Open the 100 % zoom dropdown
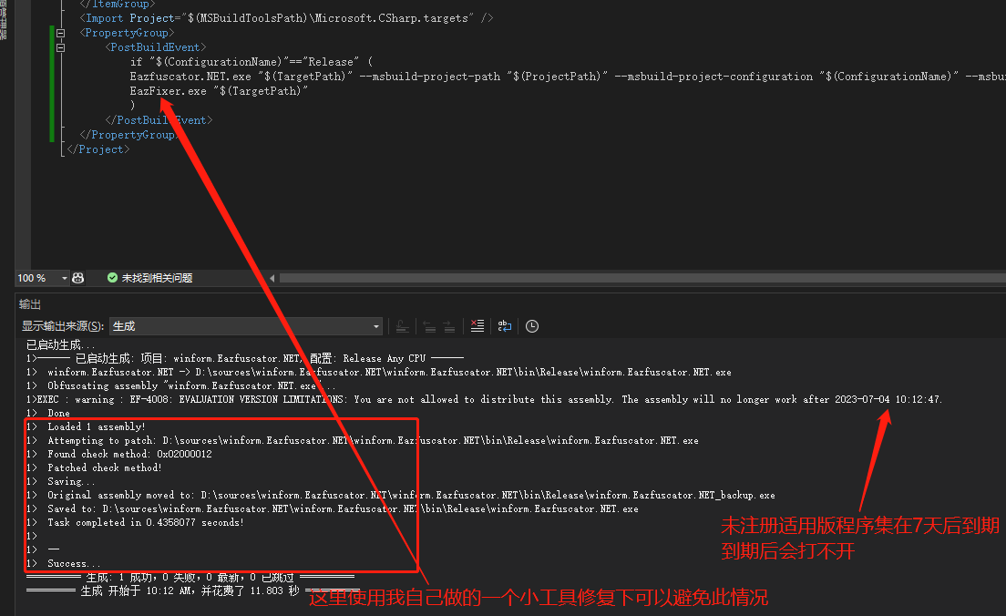Screen dimensions: 1006x616 pyautogui.click(x=64, y=278)
